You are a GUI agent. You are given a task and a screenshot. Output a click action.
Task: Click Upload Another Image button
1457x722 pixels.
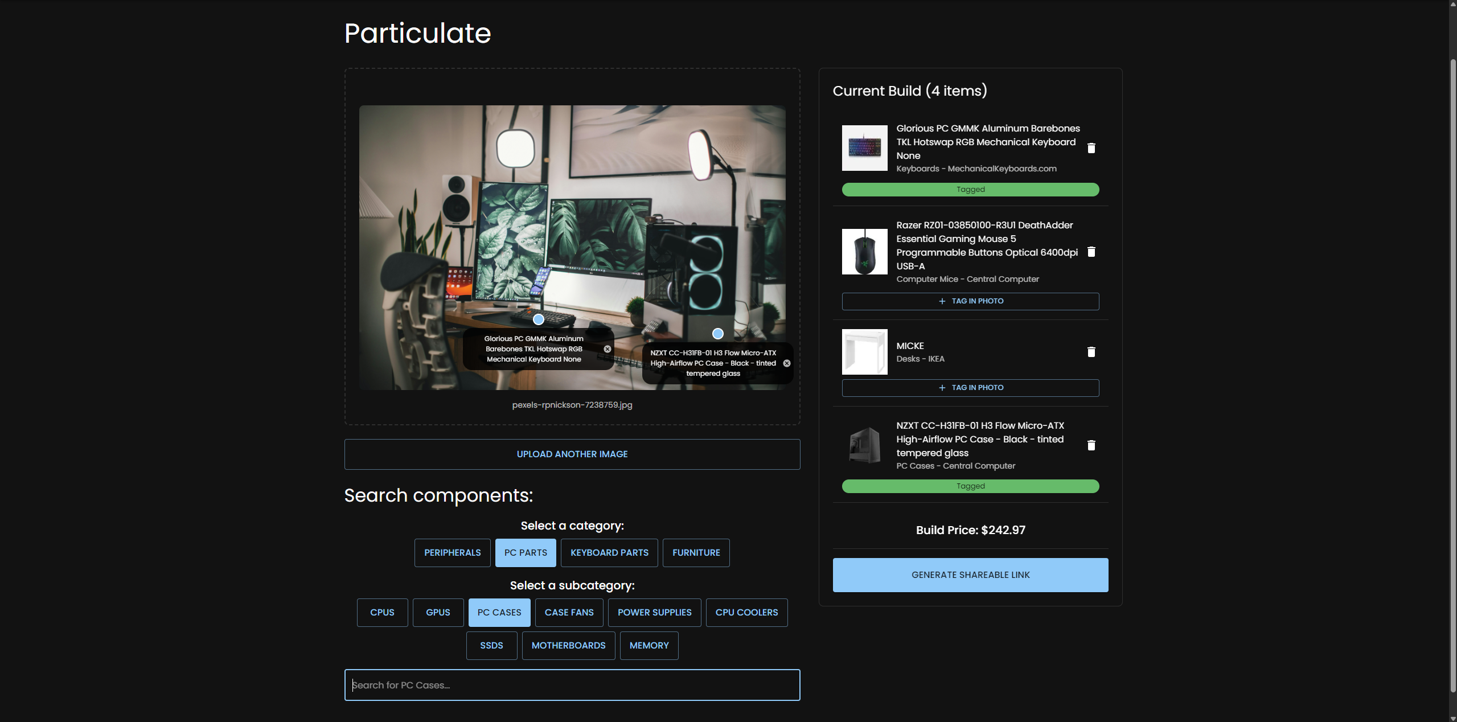click(572, 454)
